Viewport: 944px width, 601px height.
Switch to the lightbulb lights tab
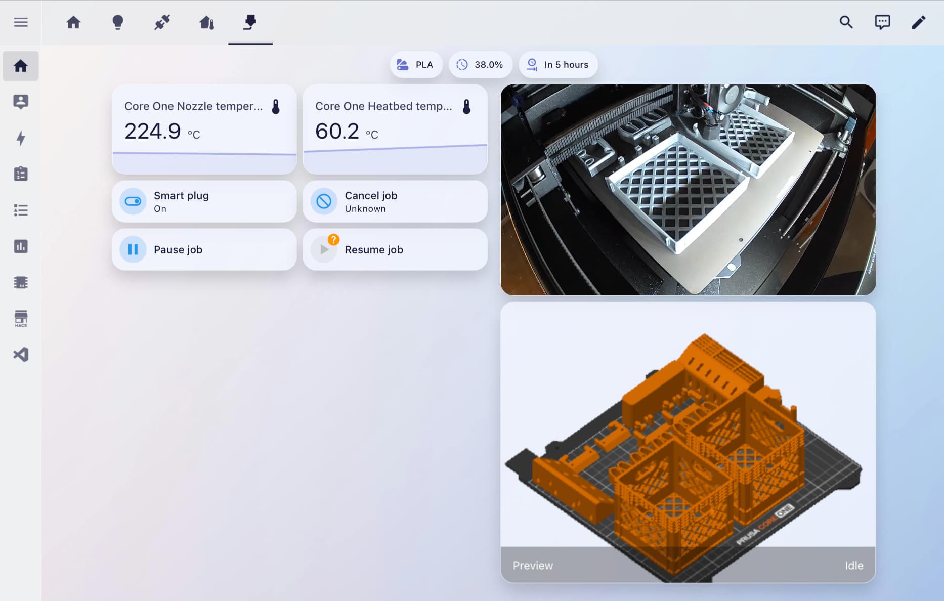(117, 22)
